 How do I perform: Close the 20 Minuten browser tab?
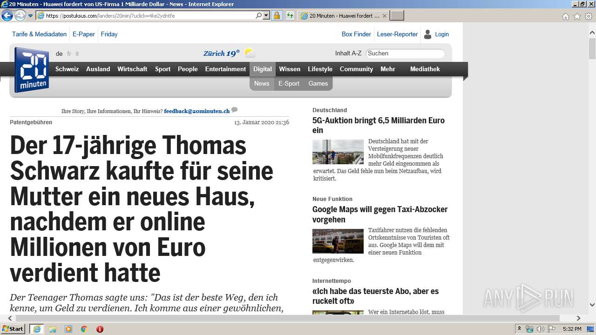pyautogui.click(x=385, y=16)
